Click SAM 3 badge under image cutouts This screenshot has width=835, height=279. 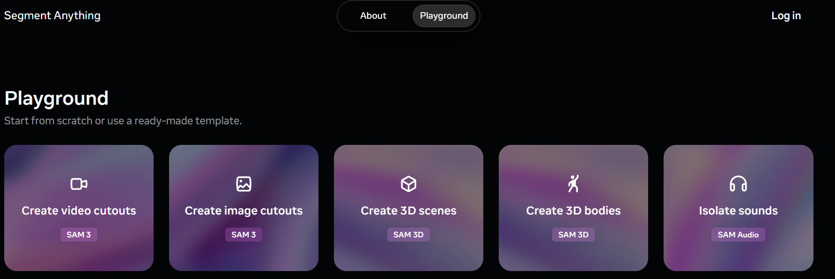[244, 235]
